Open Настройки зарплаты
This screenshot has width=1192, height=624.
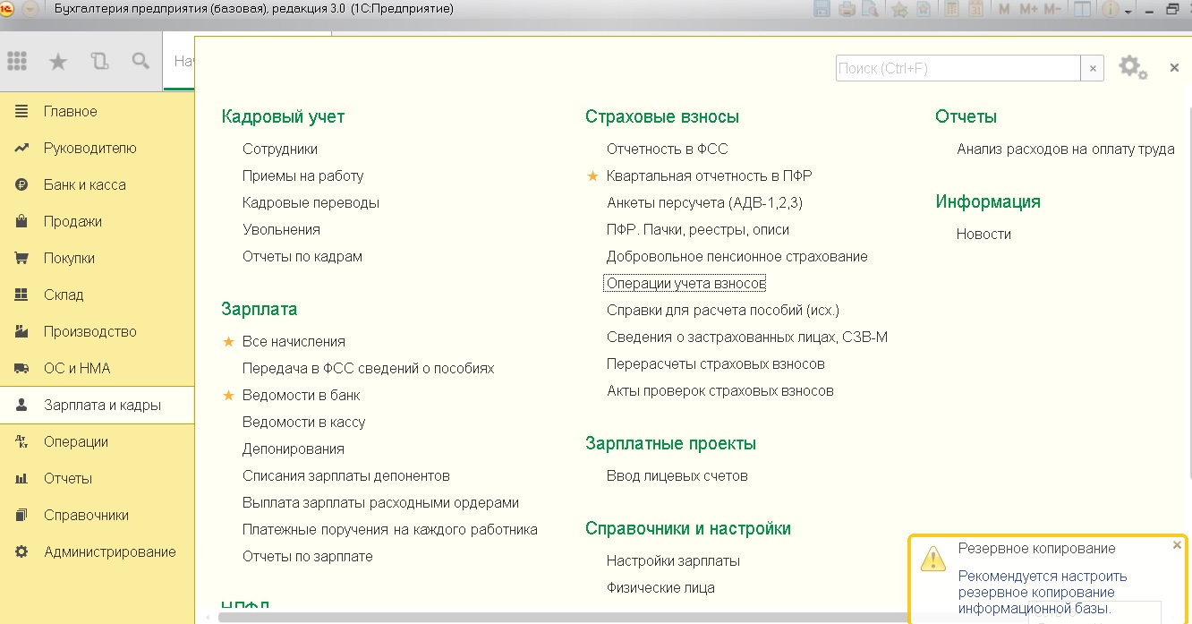coord(673,560)
